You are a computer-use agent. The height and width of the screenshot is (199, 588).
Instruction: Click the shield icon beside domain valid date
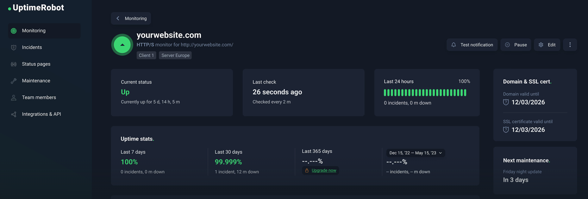(506, 102)
